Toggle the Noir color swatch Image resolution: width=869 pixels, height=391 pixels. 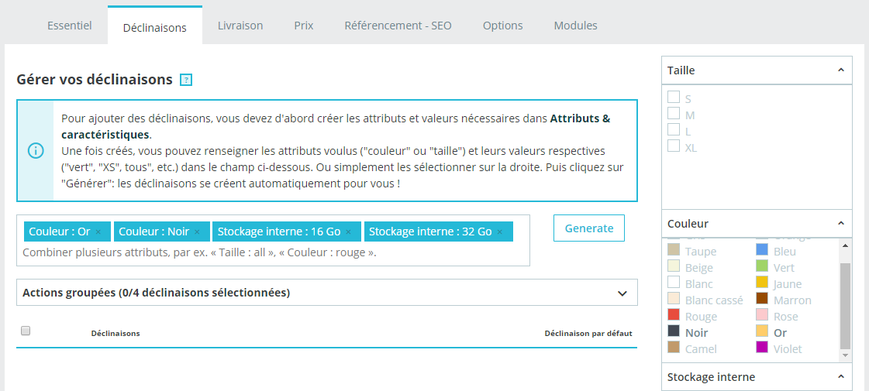click(x=674, y=331)
